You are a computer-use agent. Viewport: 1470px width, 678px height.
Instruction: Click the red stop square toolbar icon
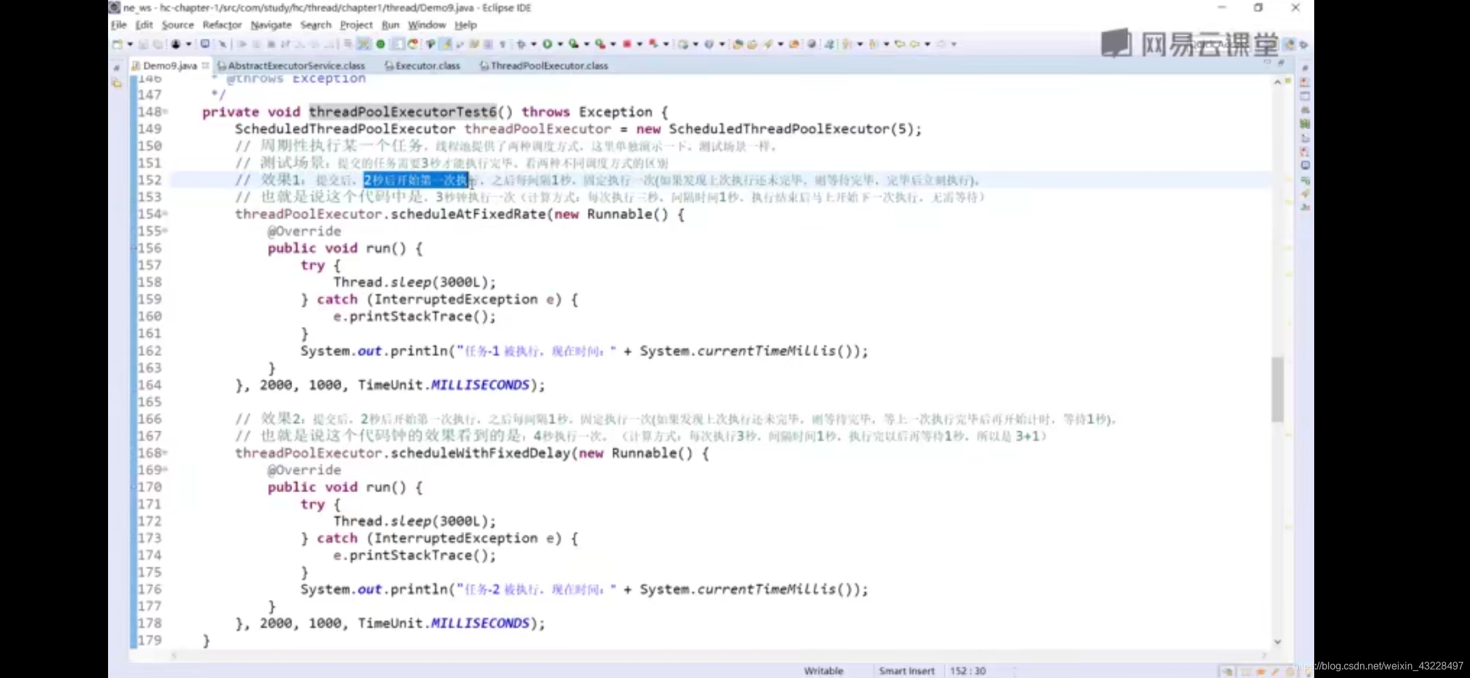pyautogui.click(x=626, y=44)
